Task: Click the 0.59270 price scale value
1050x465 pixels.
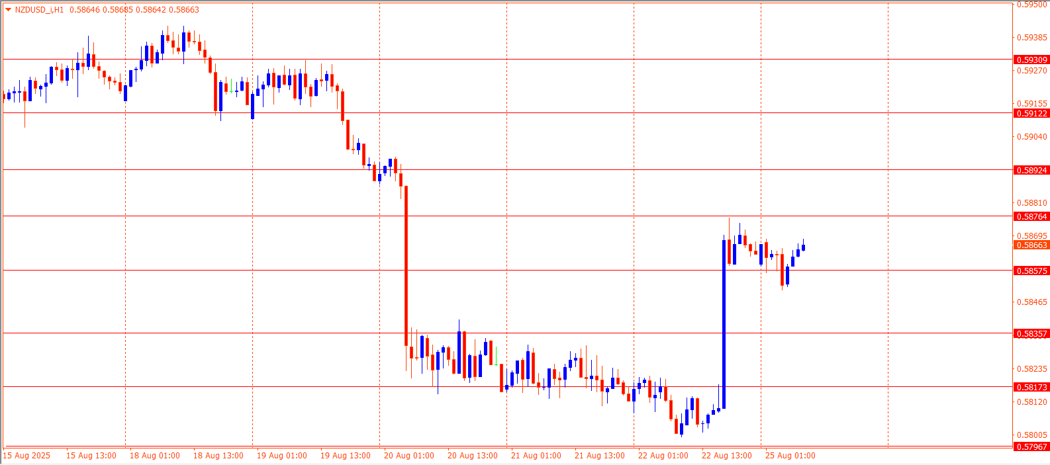Action: 1032,70
